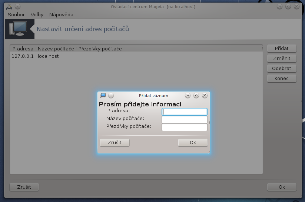Click the Mageia app icon in main title bar
The image size is (305, 202).
pyautogui.click(x=10, y=7)
